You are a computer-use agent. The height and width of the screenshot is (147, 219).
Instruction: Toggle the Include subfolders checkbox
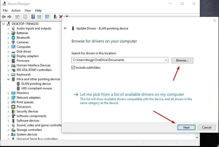73,68
